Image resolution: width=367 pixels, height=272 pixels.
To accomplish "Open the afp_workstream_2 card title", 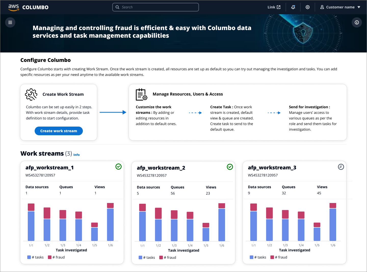I will click(161, 168).
